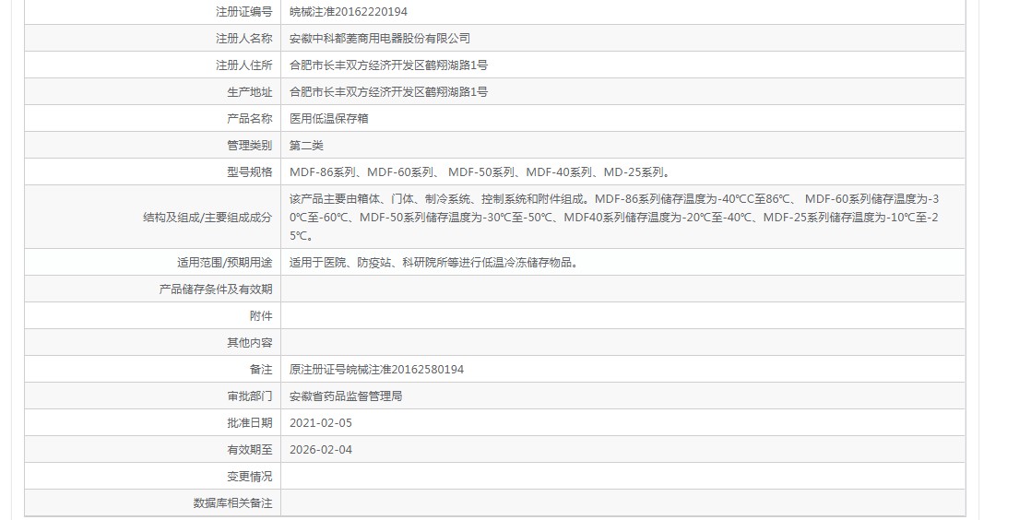Click the 型号规格 label
The image size is (1031, 520).
tap(250, 172)
